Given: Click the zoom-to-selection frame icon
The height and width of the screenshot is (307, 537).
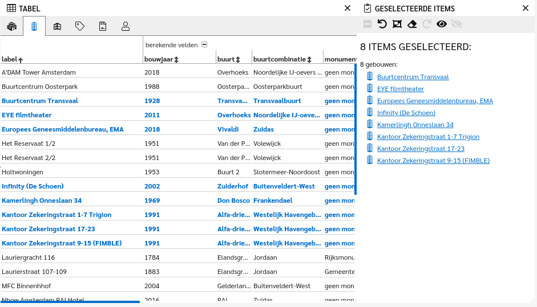Looking at the screenshot, I should pos(397,24).
